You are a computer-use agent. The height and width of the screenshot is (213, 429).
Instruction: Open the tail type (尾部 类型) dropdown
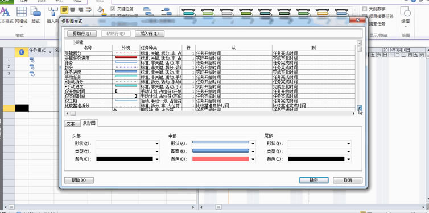[x=349, y=151]
